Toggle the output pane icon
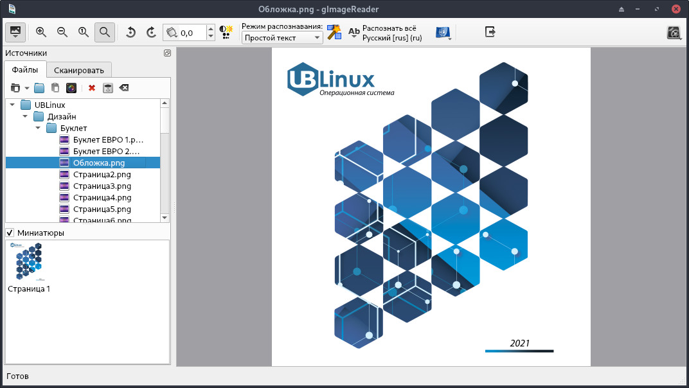Screen dimensions: 689x388 490,31
